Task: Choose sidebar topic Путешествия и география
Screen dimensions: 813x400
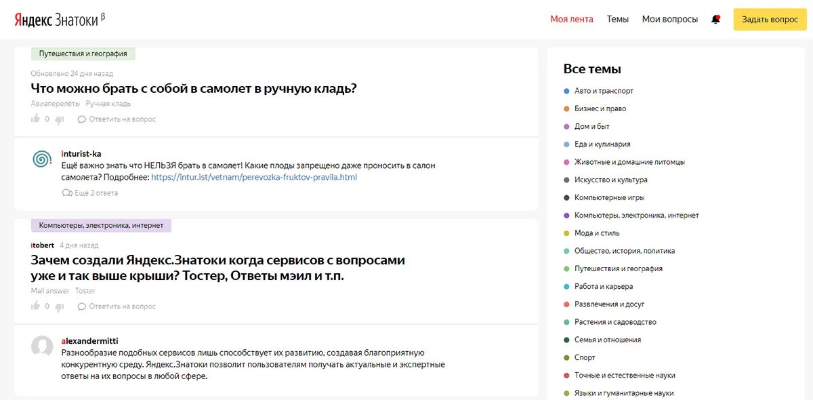Action: (619, 268)
